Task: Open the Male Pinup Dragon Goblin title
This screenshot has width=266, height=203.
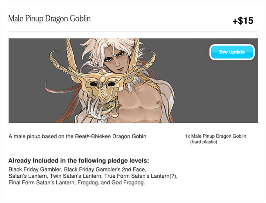Action: pyautogui.click(x=49, y=19)
